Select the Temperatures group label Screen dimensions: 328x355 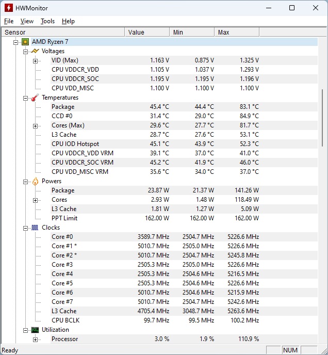(x=60, y=98)
